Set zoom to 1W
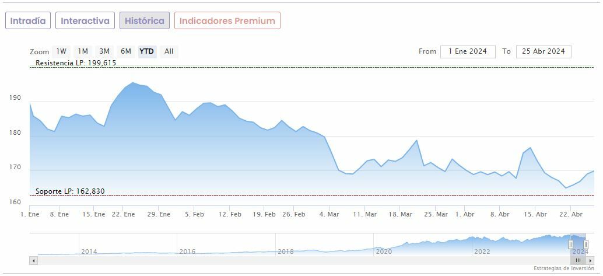 pos(61,51)
